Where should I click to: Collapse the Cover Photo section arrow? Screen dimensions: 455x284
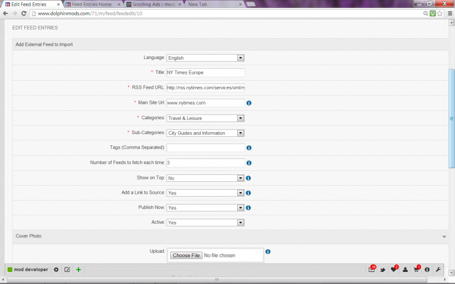[x=444, y=237]
